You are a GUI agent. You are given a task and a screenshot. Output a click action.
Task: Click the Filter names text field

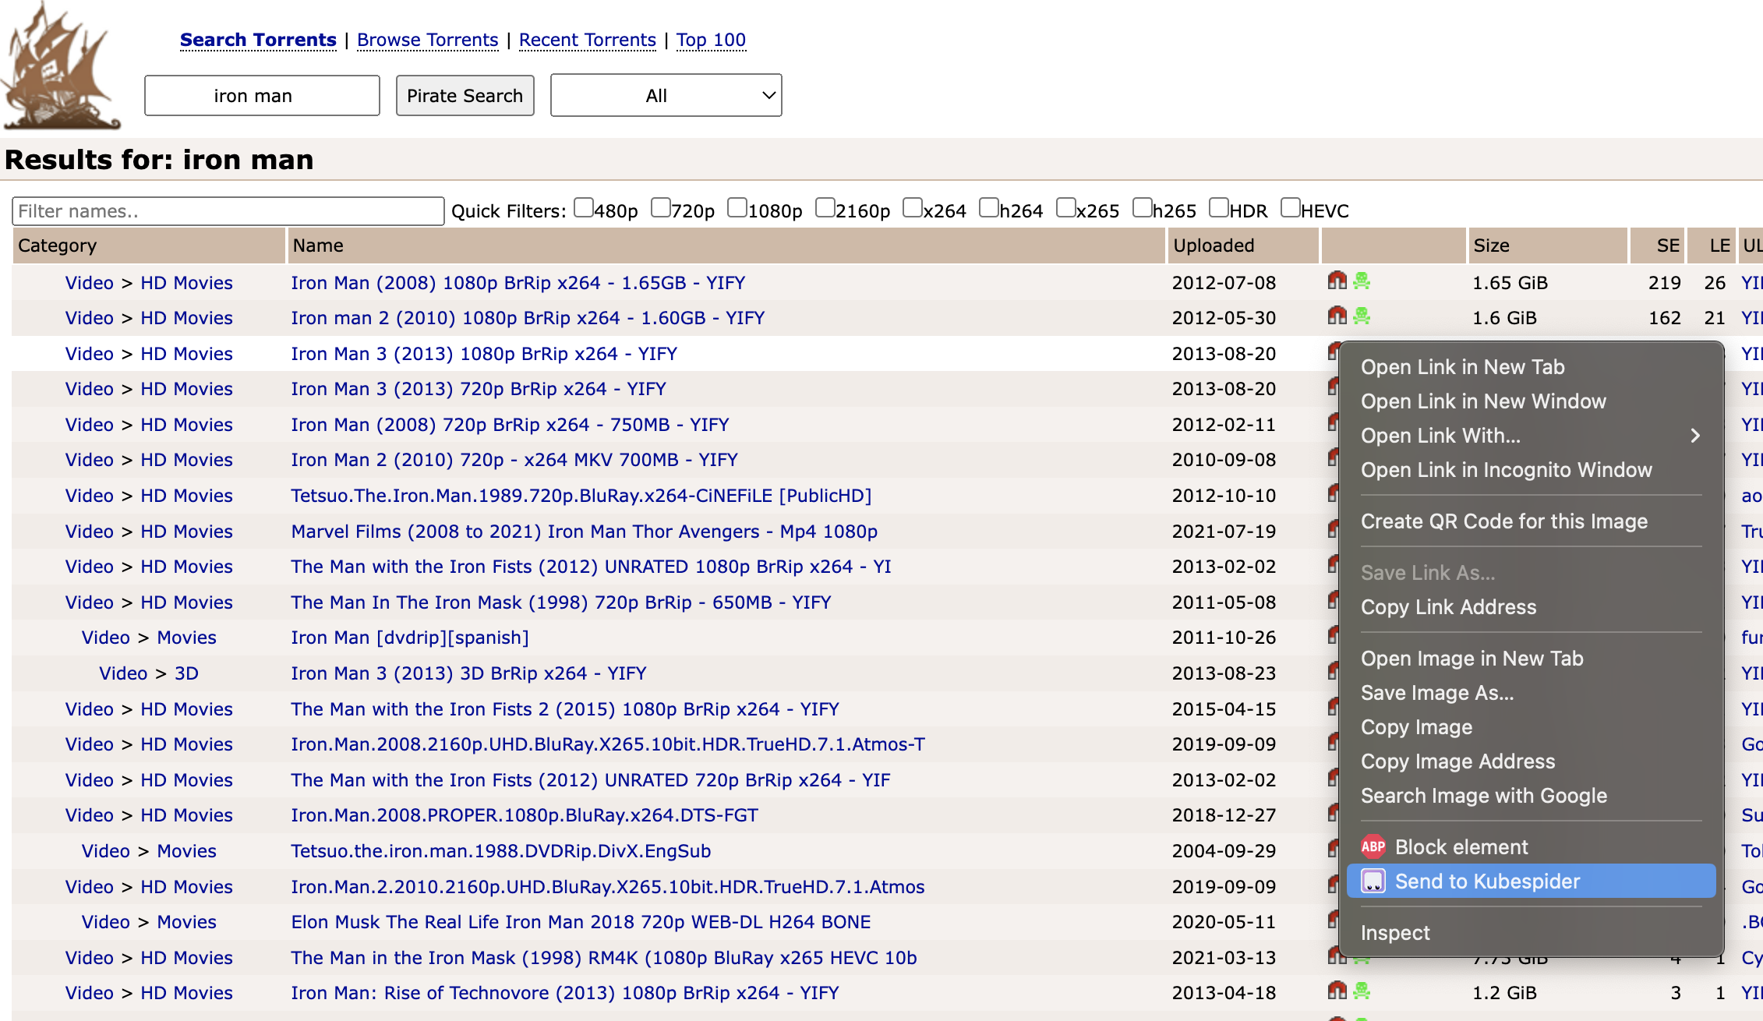228,211
